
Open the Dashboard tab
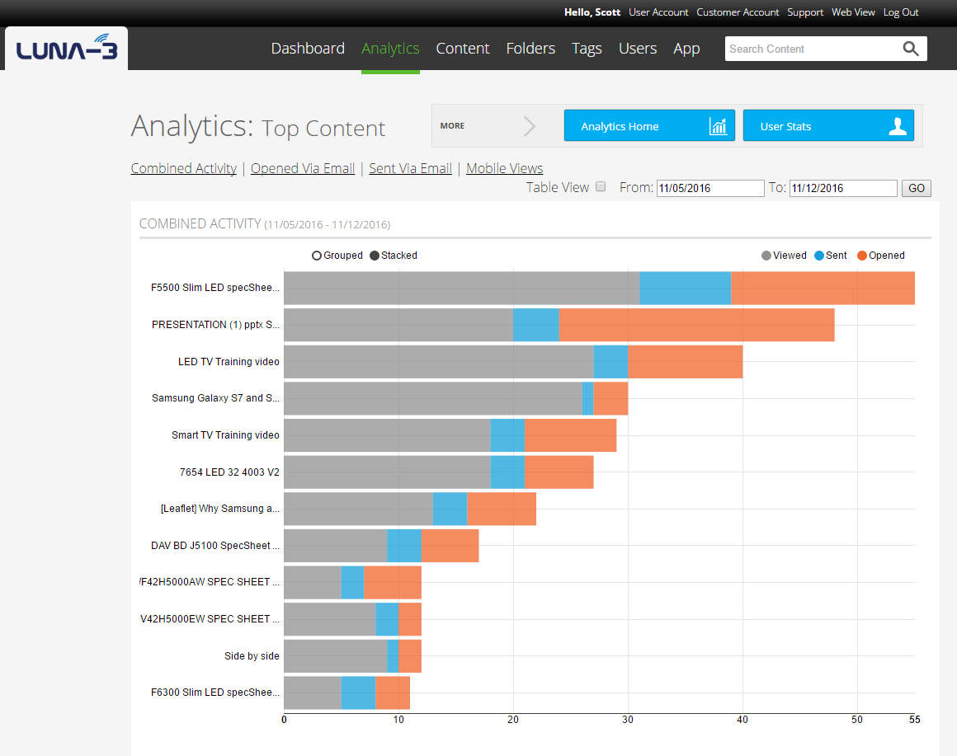308,48
